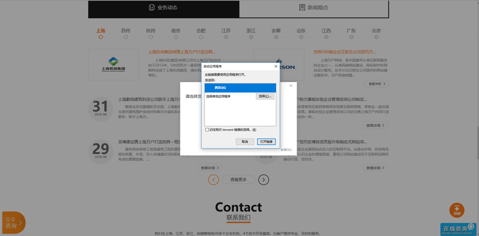Click the Emerson logo thumbnail

[279, 65]
